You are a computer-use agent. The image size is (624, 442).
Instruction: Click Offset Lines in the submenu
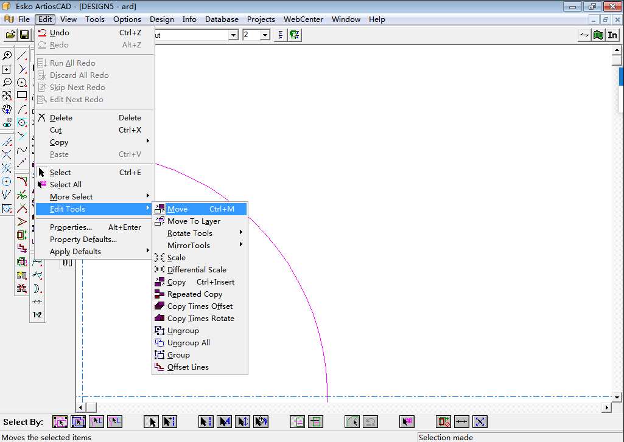188,367
